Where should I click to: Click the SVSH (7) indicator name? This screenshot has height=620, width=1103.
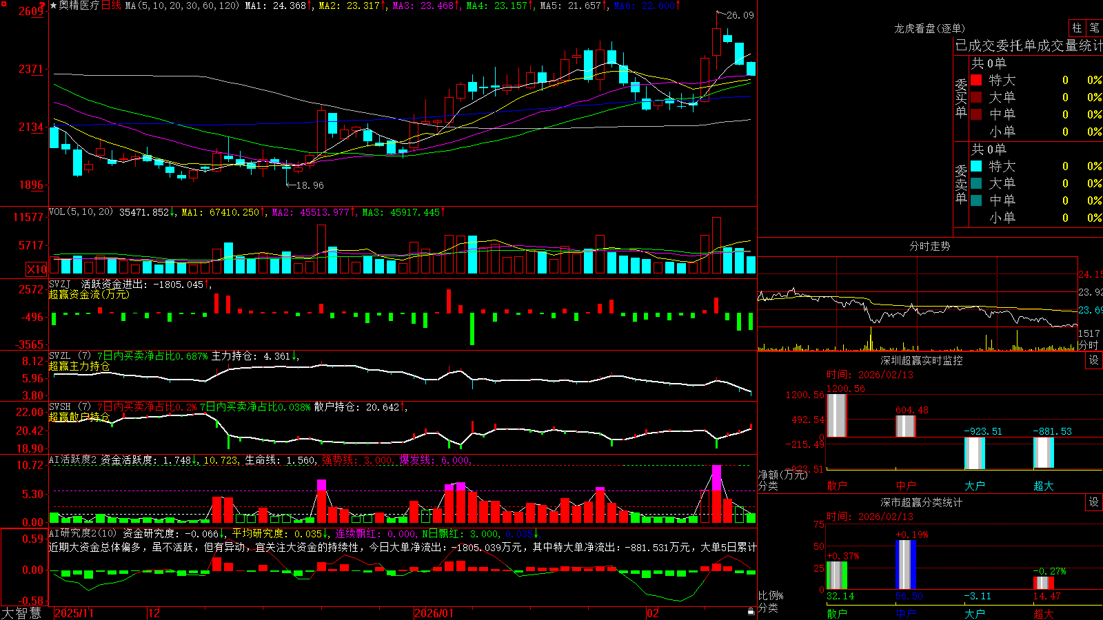click(70, 407)
